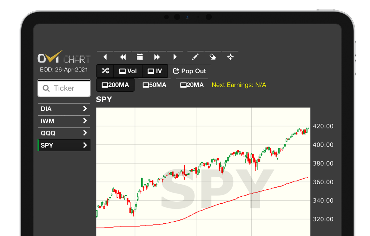Click the SPY chart title
Screen dimensions: 370x236
coord(104,100)
